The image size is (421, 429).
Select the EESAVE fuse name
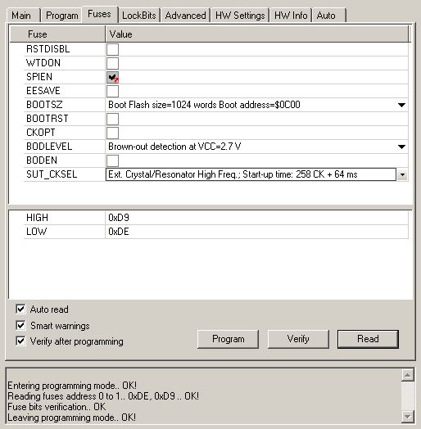[x=43, y=91]
